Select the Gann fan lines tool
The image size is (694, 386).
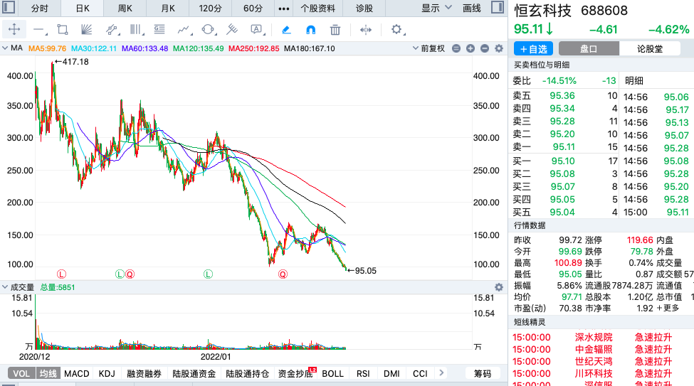[x=87, y=30]
